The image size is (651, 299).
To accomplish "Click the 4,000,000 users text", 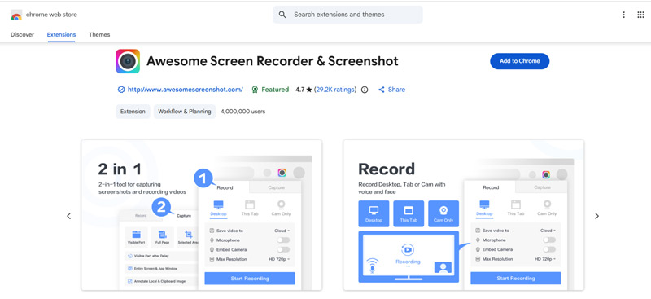I will 242,112.
